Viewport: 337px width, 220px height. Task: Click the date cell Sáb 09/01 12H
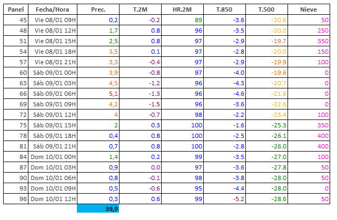click(53, 115)
